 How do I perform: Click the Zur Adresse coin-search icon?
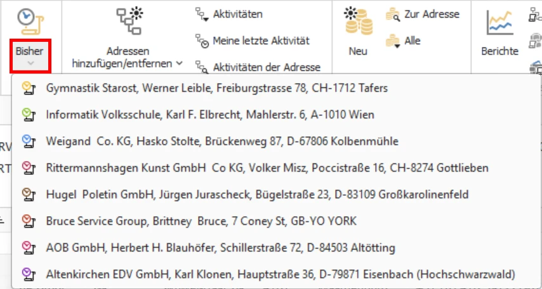(x=393, y=15)
